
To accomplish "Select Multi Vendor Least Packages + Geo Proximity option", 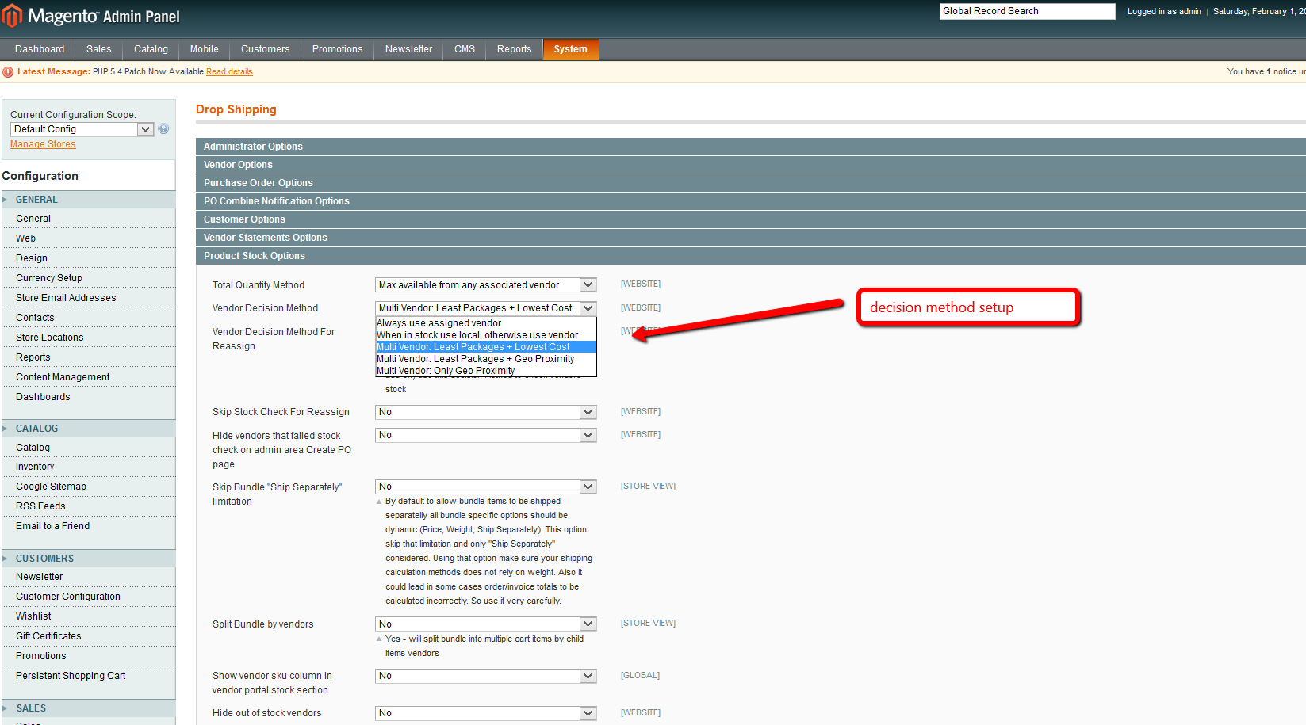I will point(485,359).
